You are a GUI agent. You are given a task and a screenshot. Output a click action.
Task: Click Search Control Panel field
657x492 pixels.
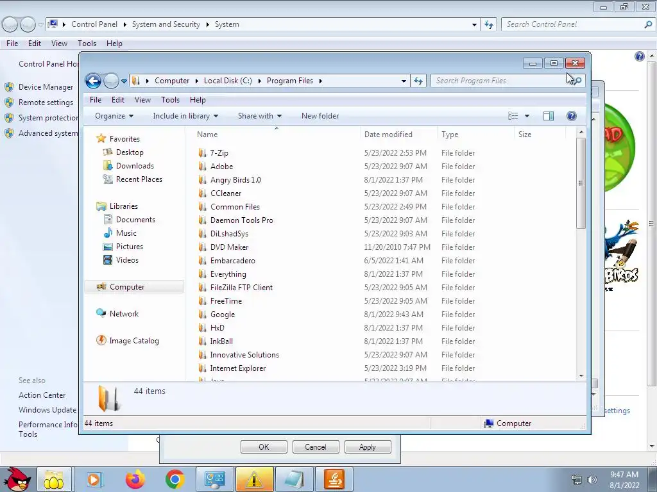pyautogui.click(x=578, y=25)
